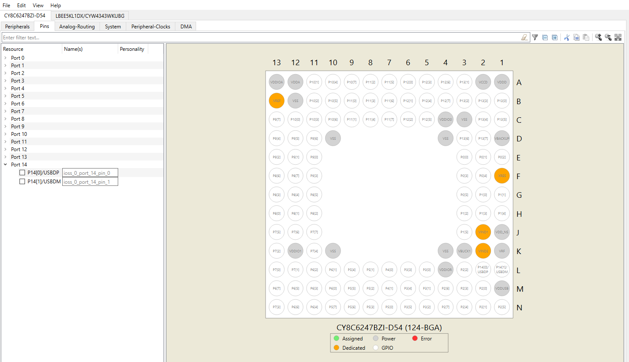Click the P0[0] pin in diagram
Viewport: 629px width, 362px height.
click(464, 157)
